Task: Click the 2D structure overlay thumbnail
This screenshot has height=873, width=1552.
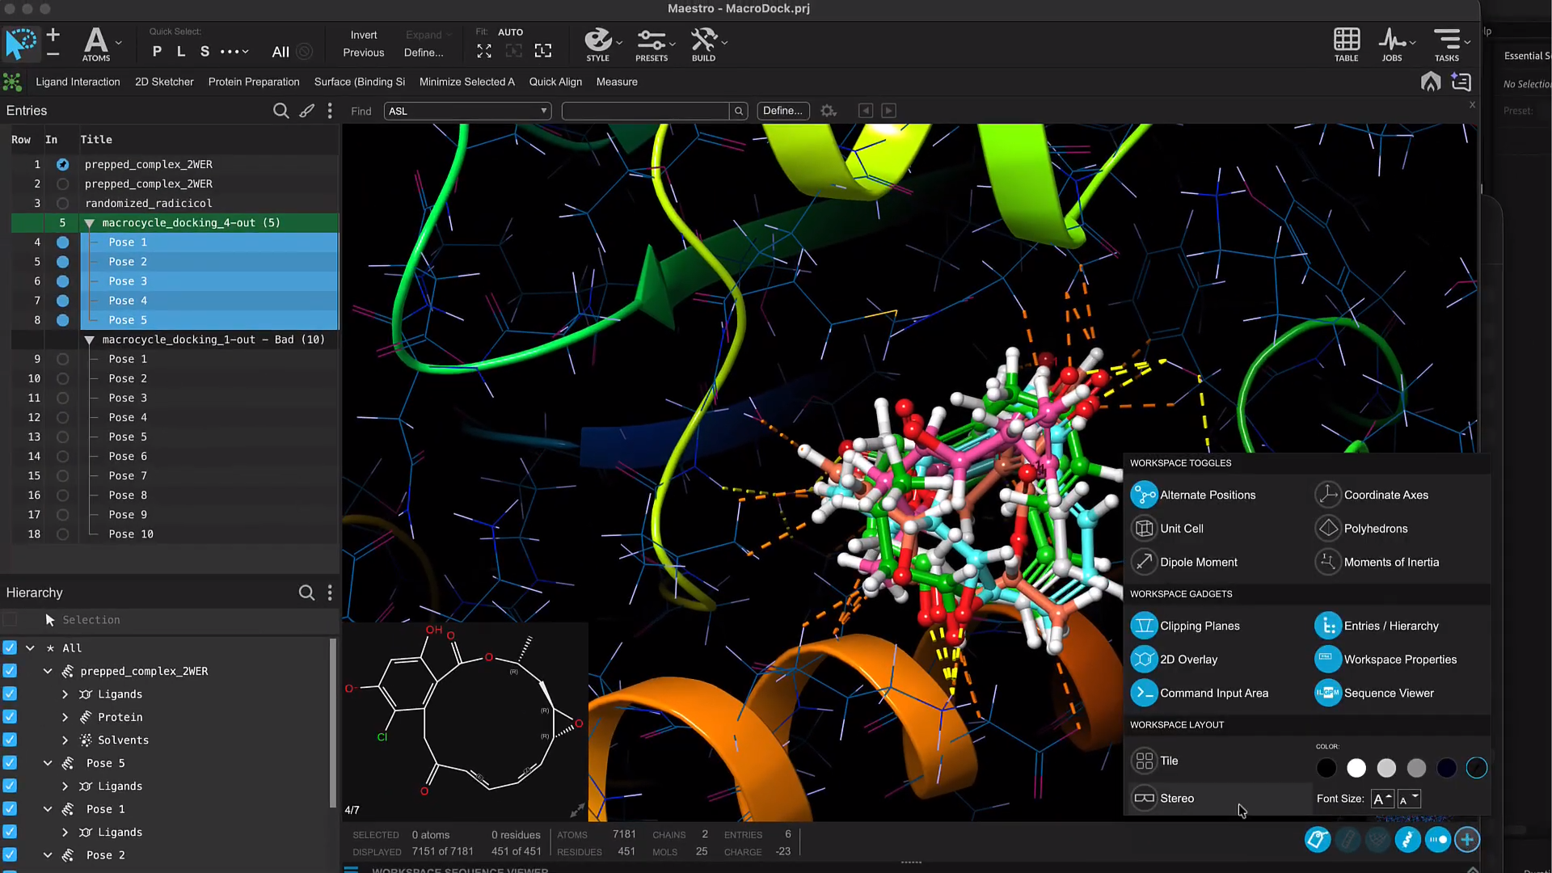Action: click(x=465, y=720)
